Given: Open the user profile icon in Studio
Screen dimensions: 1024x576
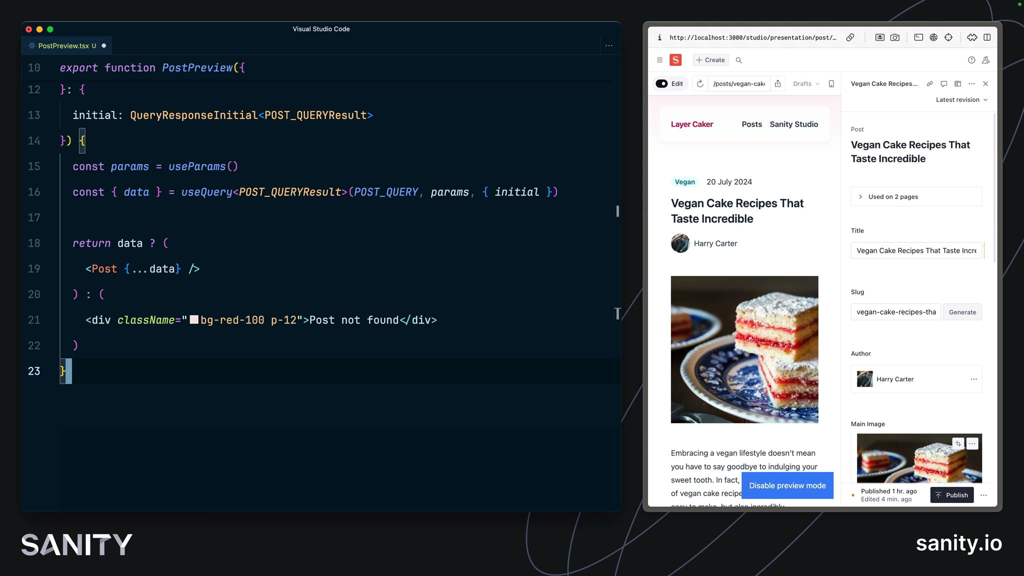Looking at the screenshot, I should (x=986, y=60).
